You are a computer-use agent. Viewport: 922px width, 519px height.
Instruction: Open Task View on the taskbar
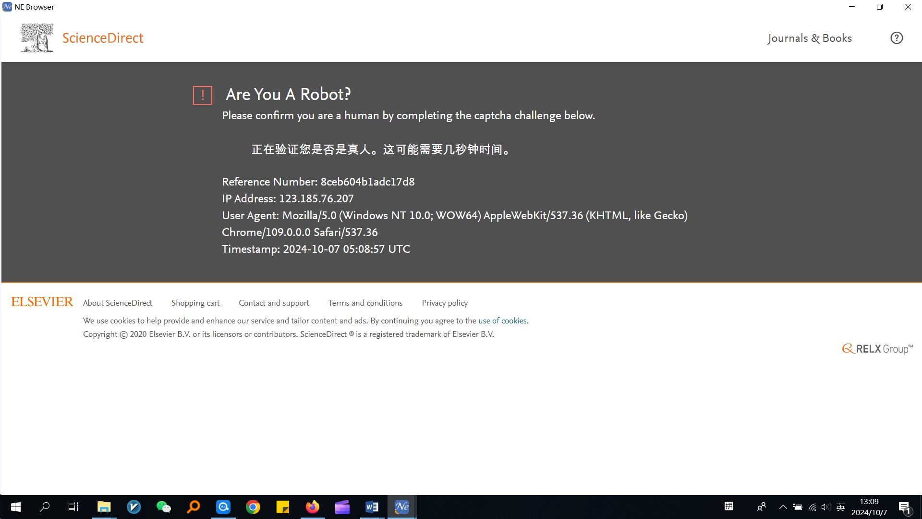73,507
